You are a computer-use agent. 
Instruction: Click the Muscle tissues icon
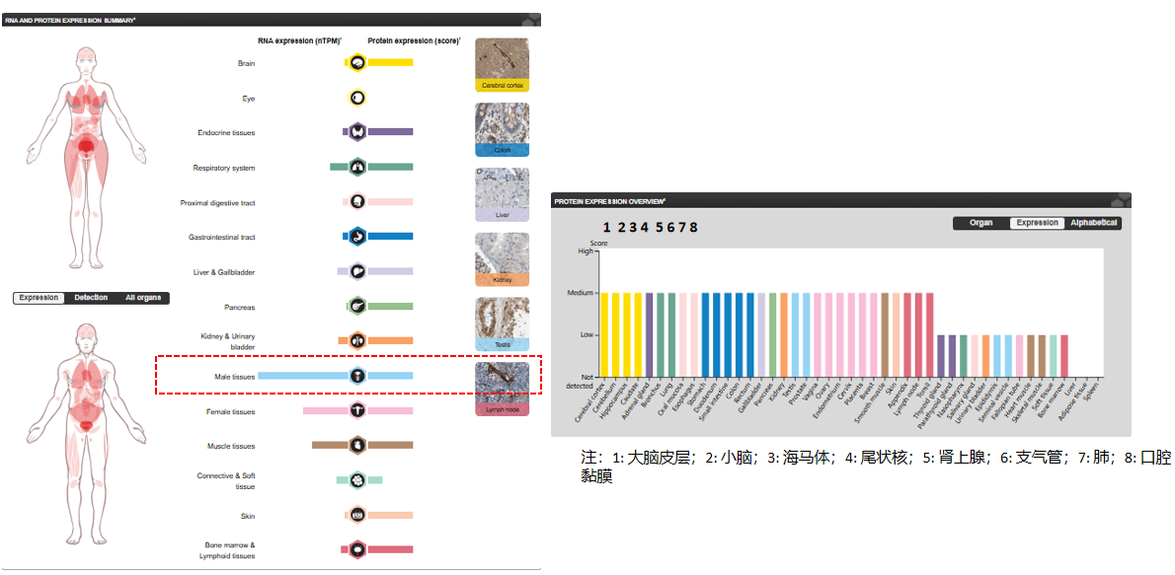tap(357, 446)
